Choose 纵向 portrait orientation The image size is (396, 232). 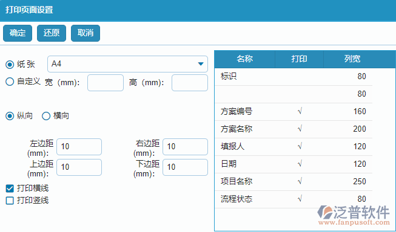(10, 116)
